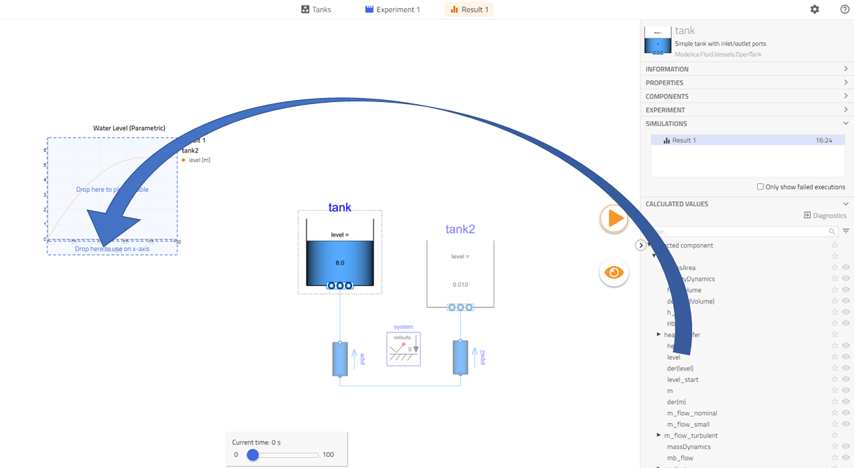
Task: Click the der(level) variable name
Action: 680,369
